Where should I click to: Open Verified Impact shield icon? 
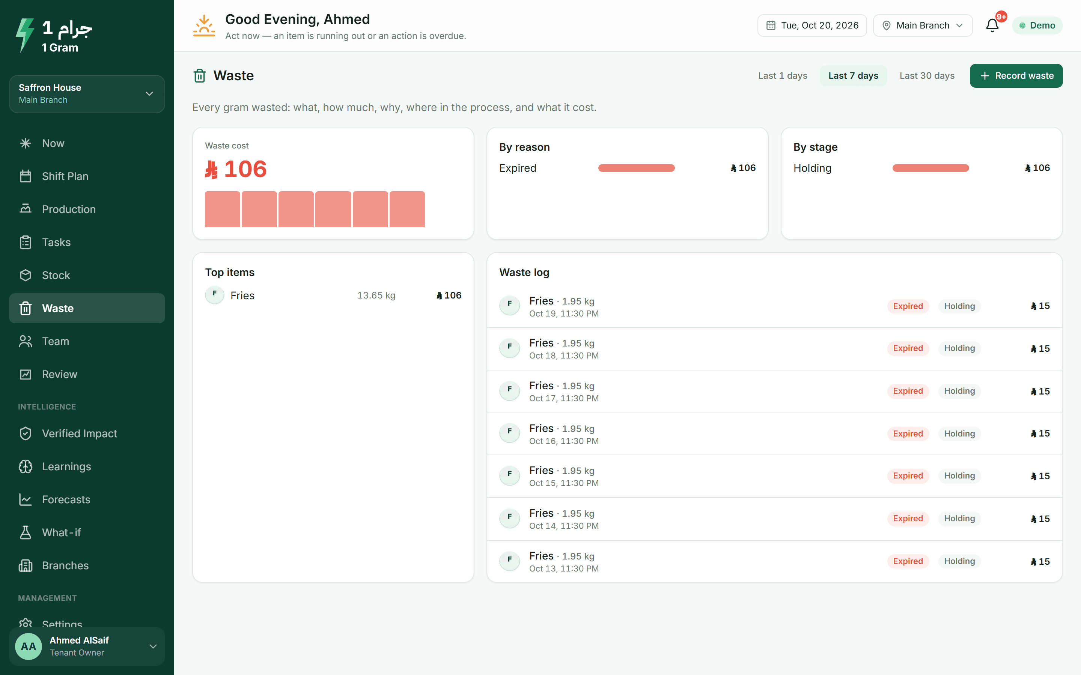click(26, 433)
